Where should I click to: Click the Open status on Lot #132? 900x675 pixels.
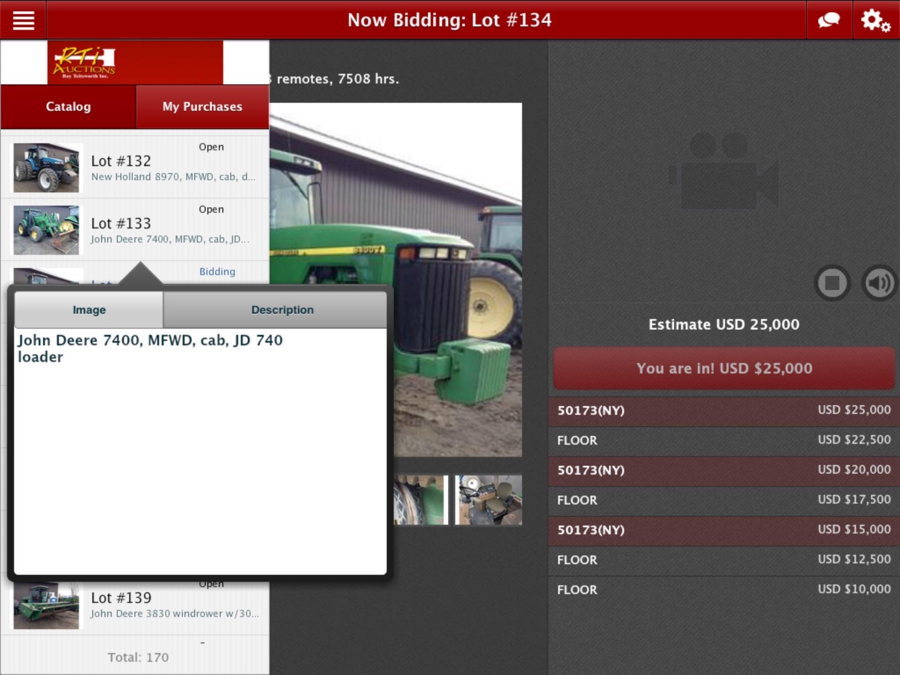(211, 147)
